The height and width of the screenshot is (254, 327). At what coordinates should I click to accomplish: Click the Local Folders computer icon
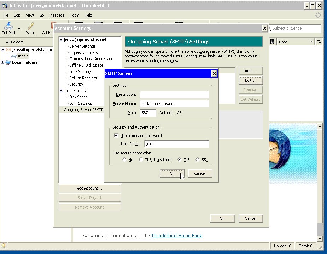(x=8, y=62)
